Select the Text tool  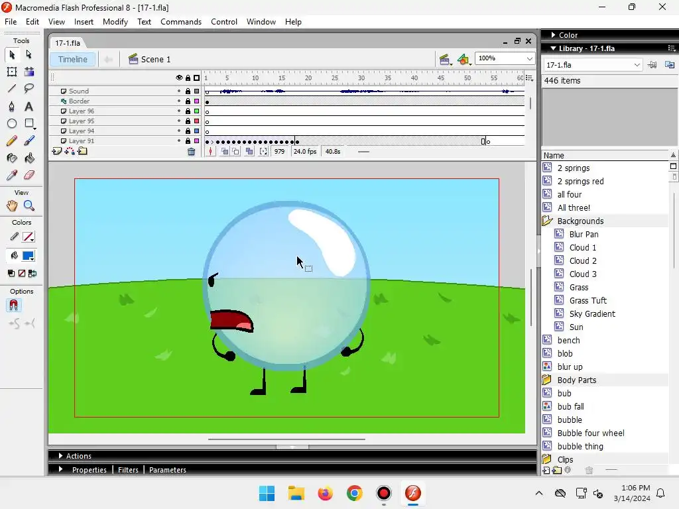[29, 107]
